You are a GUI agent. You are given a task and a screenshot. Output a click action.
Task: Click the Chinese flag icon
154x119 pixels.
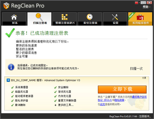(x=137, y=3)
